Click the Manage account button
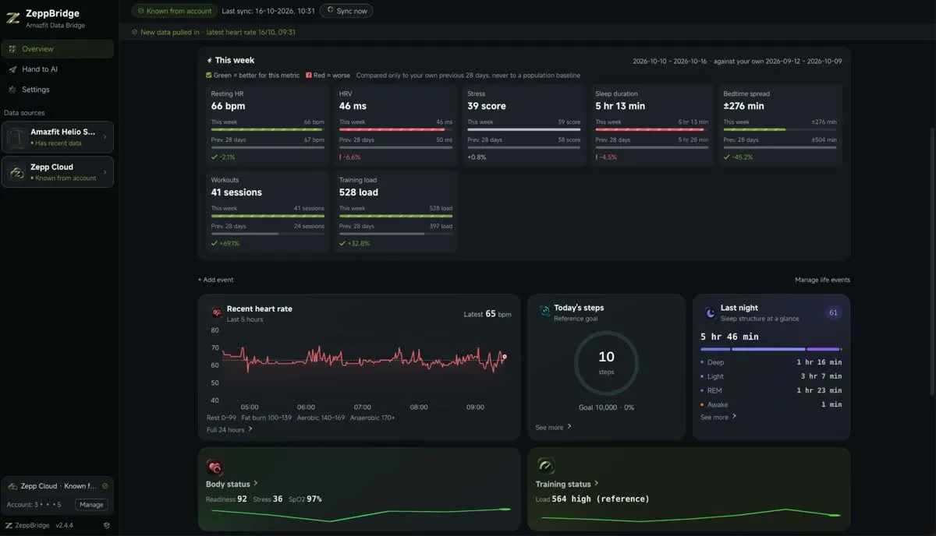Viewport: 936px width, 536px height. (91, 505)
